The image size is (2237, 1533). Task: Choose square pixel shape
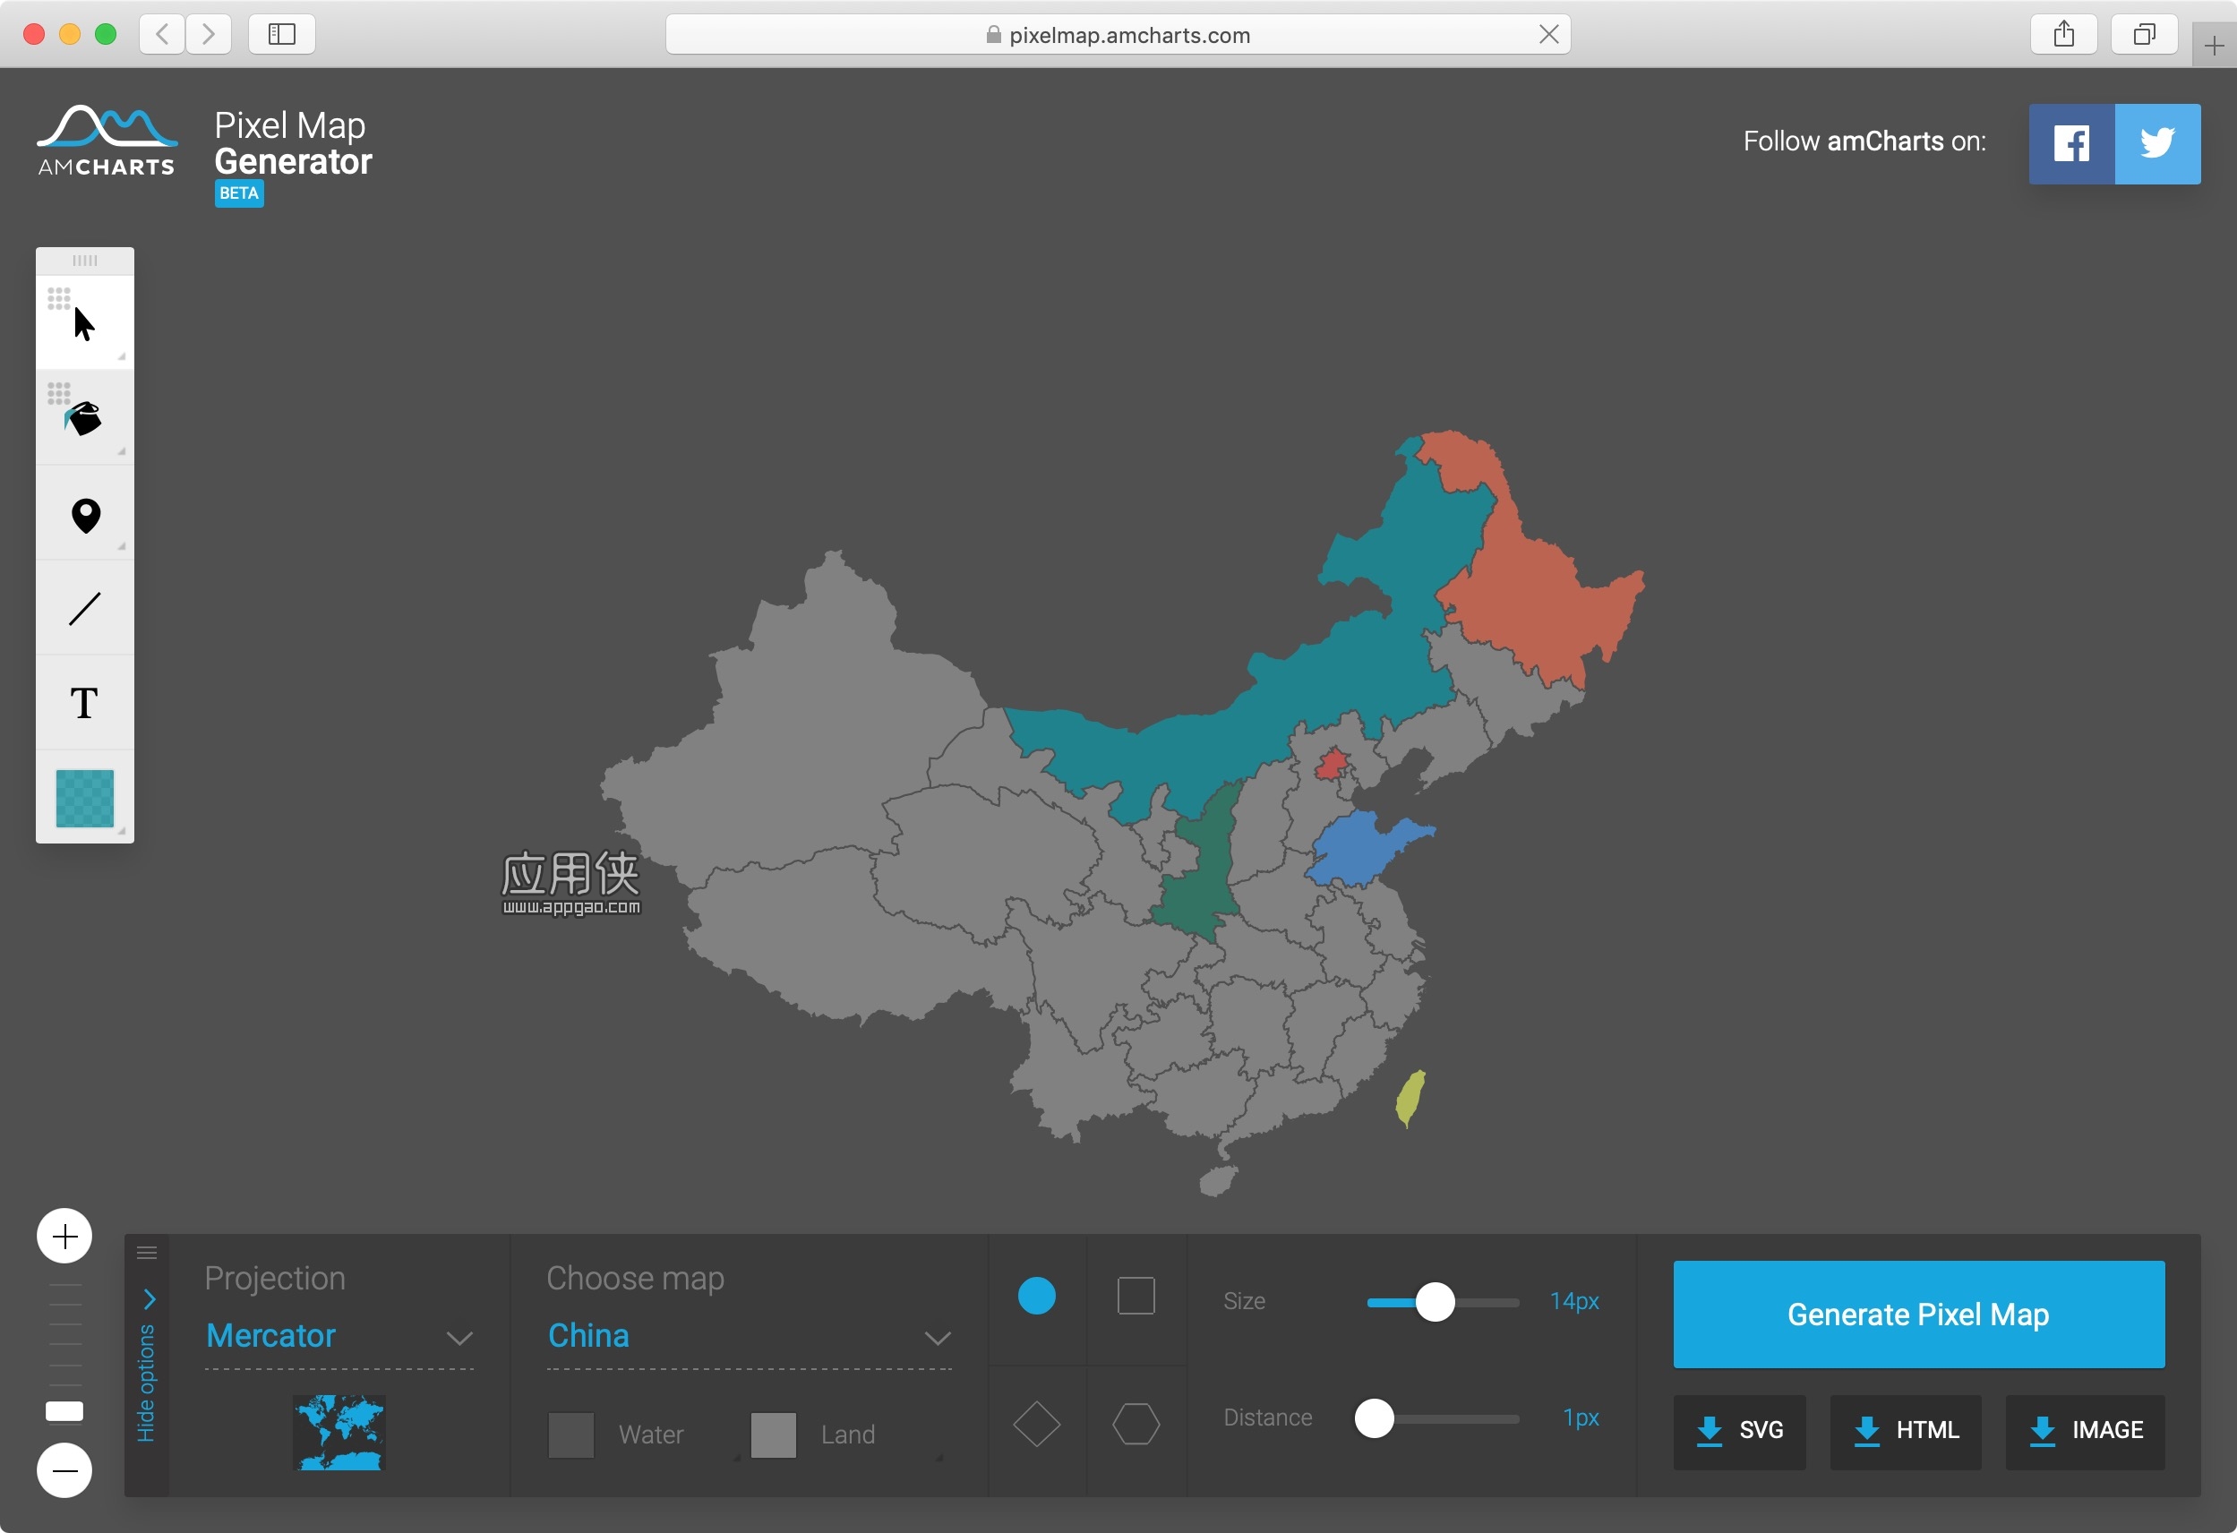pyautogui.click(x=1136, y=1296)
